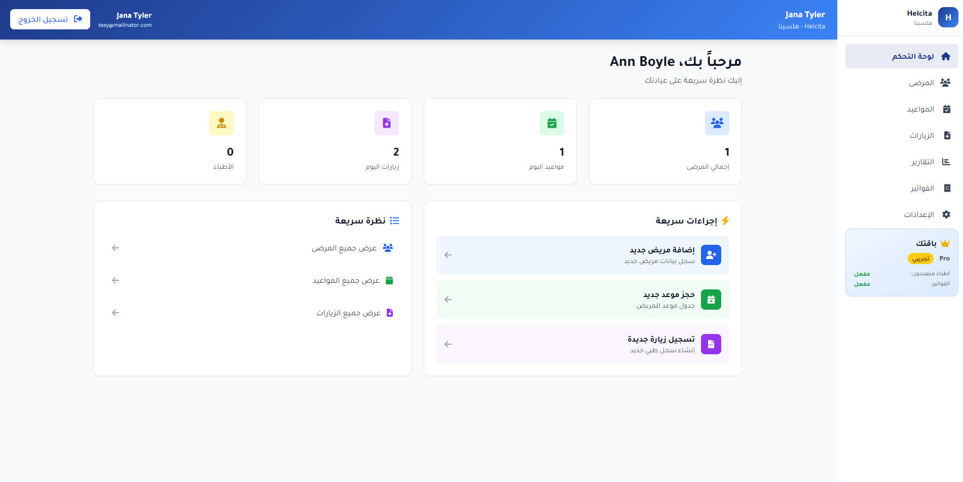Open the المرضى (Patients) sidebar icon
The width and height of the screenshot is (963, 482).
pyautogui.click(x=946, y=83)
